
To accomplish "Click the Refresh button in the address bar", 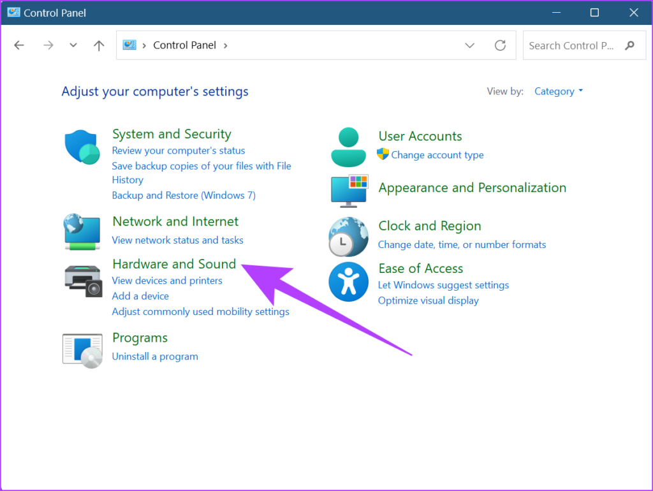I will click(x=499, y=45).
